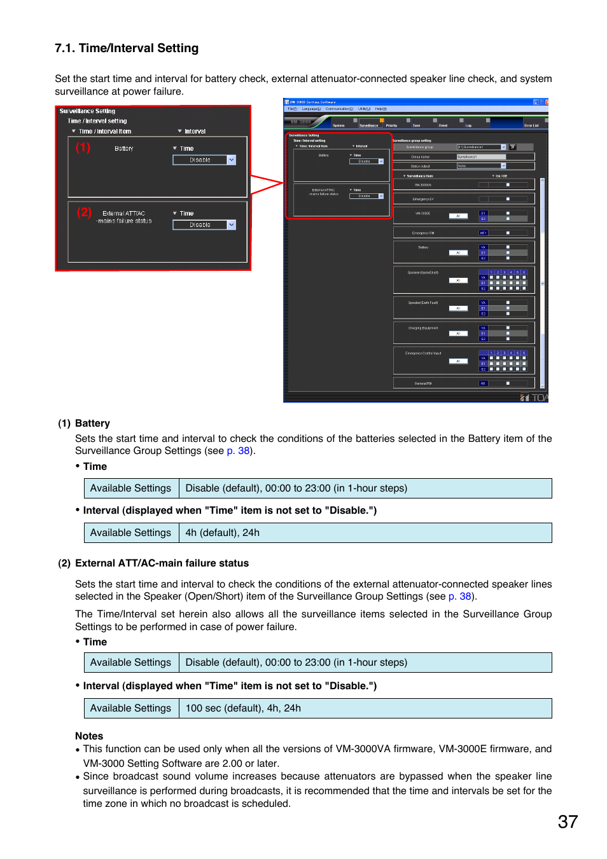The image size is (607, 859).
Task: Click the Surveillance item column header
Action: coord(420,176)
